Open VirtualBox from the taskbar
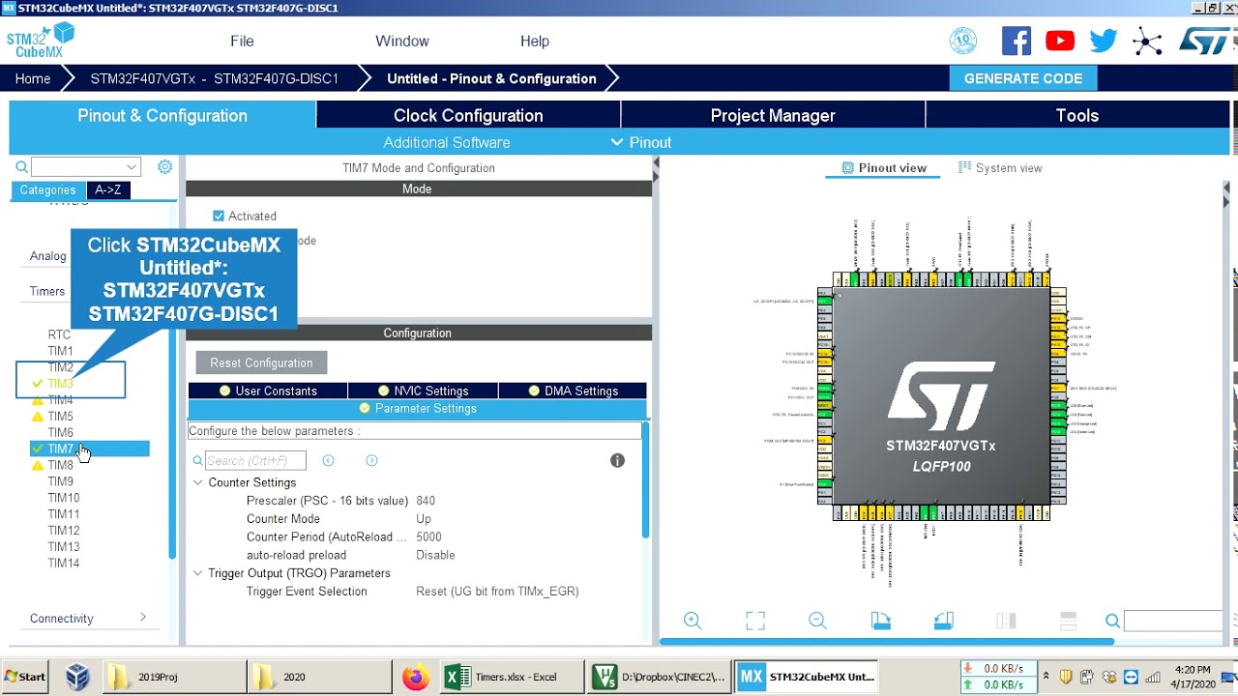1238x696 pixels. [x=77, y=677]
